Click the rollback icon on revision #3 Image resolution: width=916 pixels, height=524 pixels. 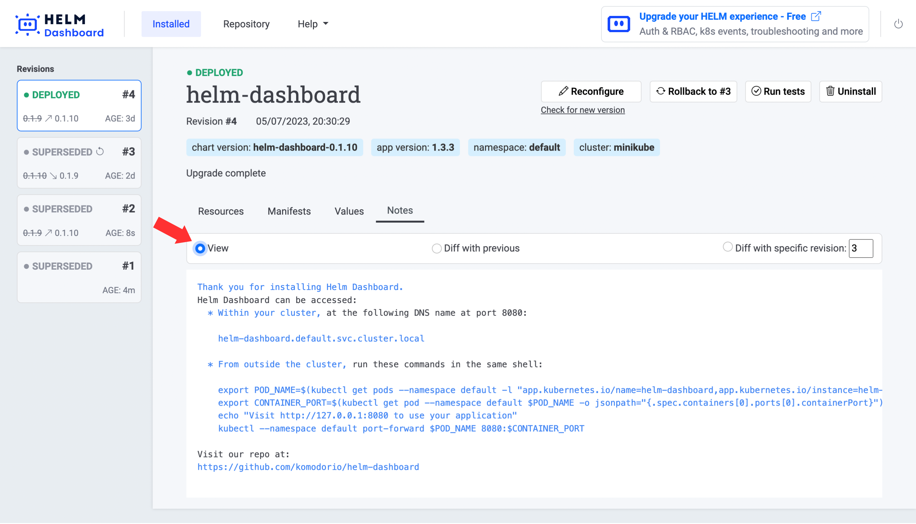point(100,152)
